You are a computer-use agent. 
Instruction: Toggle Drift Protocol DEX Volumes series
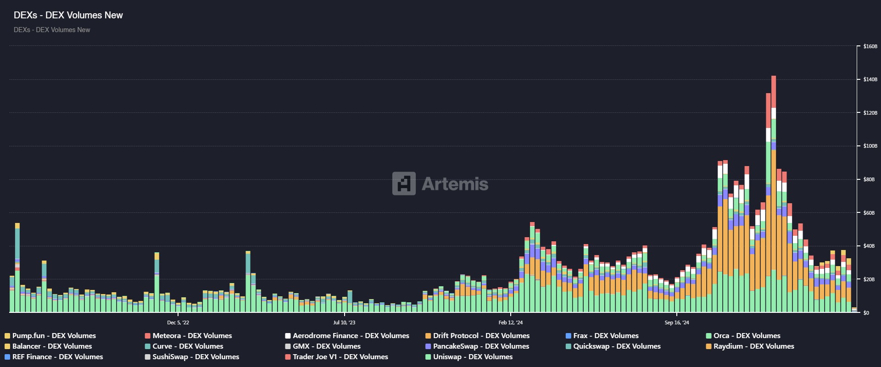[x=477, y=336]
